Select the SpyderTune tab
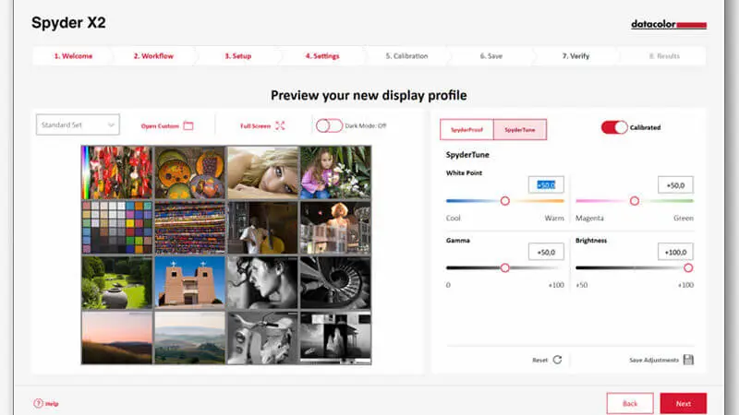739x415 pixels. (x=520, y=129)
